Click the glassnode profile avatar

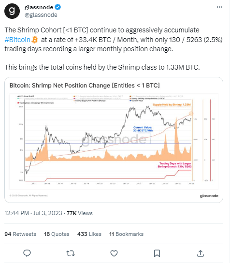12,11
